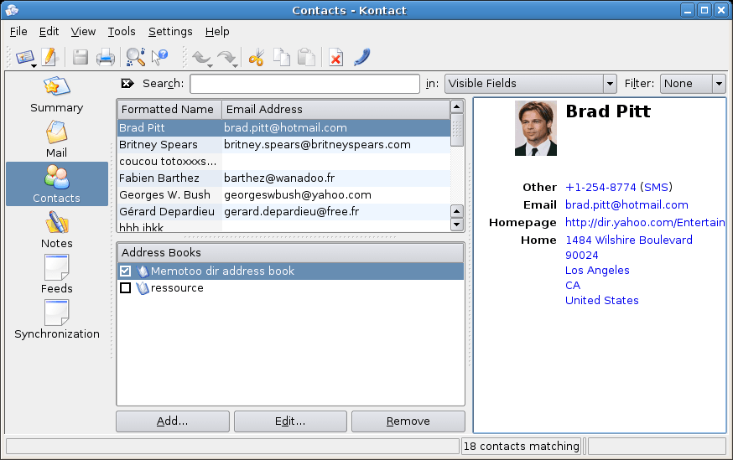Viewport: 733px width, 460px height.
Task: Select the coucou totoxxxs... contact row
Action: (283, 162)
